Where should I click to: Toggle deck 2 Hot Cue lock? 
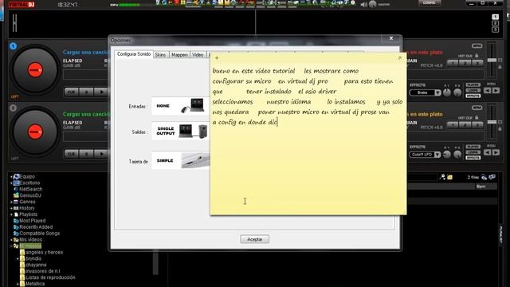click(477, 117)
